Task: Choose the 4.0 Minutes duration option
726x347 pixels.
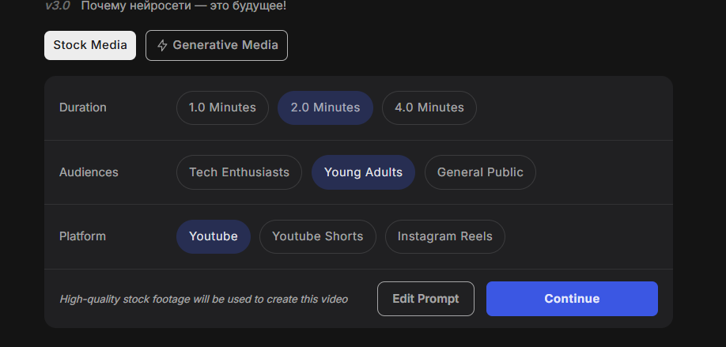Action: point(429,107)
